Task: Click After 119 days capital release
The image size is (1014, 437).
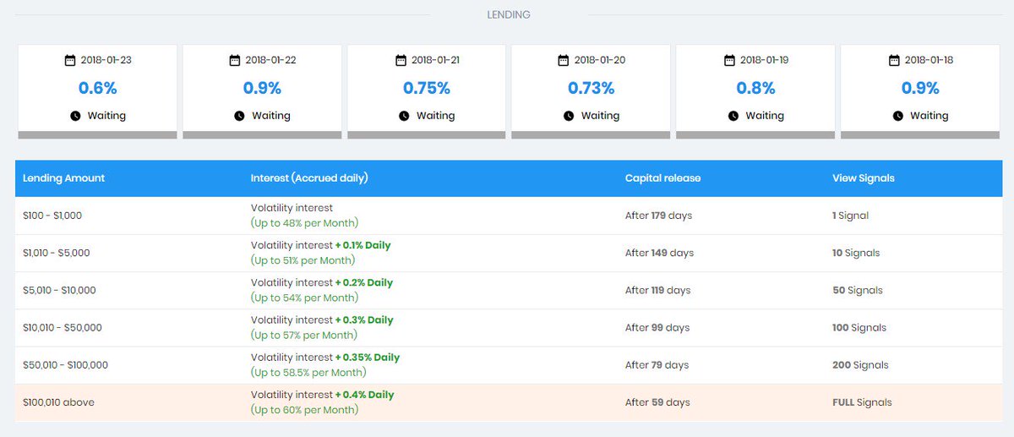Action: pos(657,290)
